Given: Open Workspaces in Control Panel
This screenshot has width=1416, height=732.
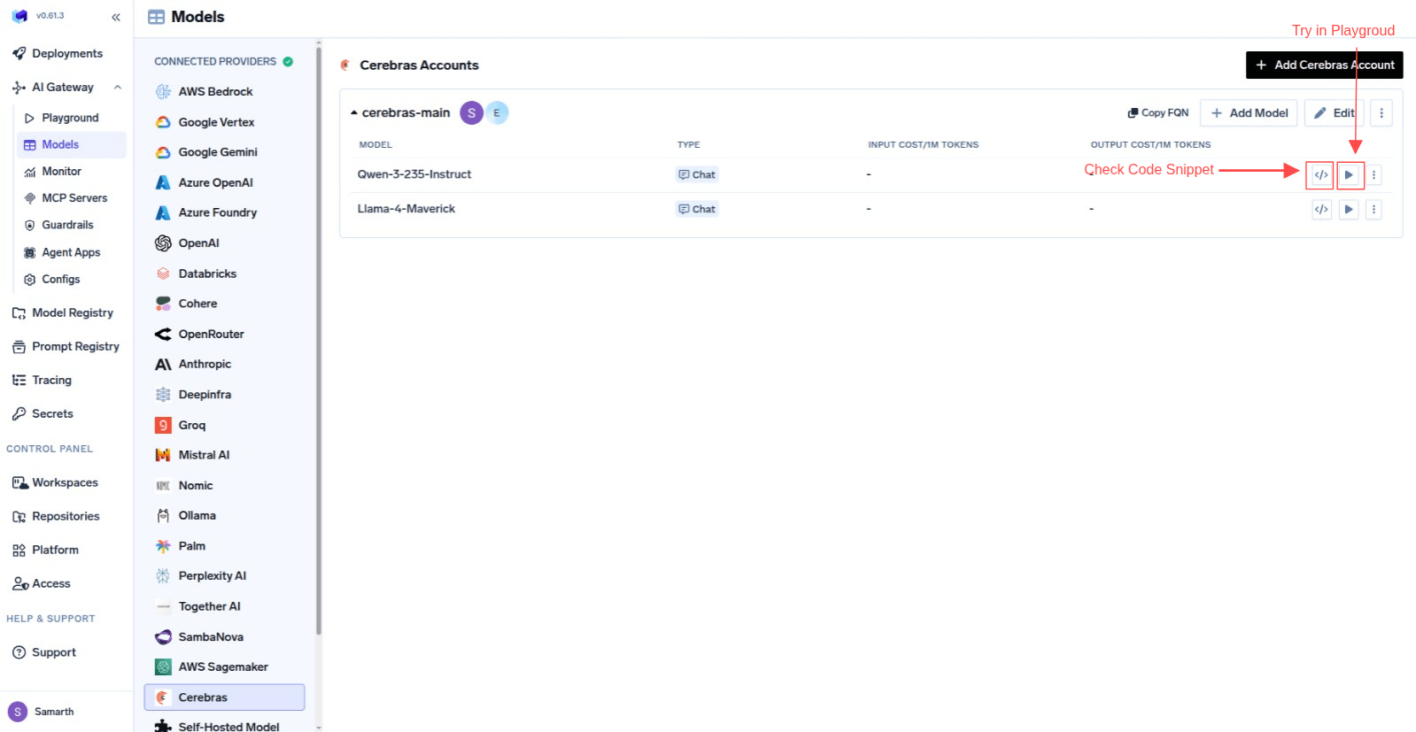Looking at the screenshot, I should pos(66,482).
